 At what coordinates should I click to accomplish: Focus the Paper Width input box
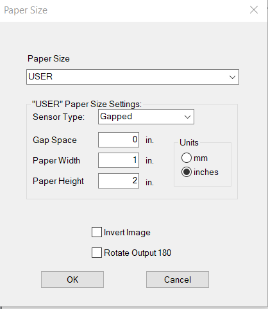click(x=119, y=160)
